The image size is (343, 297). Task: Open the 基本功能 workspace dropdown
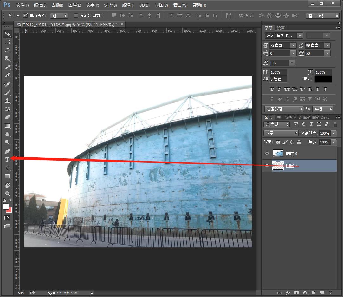tap(323, 16)
